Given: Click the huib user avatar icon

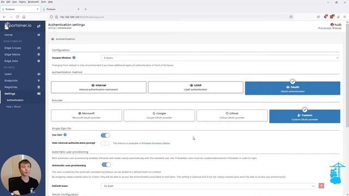Looking at the screenshot, I should tap(332, 24).
